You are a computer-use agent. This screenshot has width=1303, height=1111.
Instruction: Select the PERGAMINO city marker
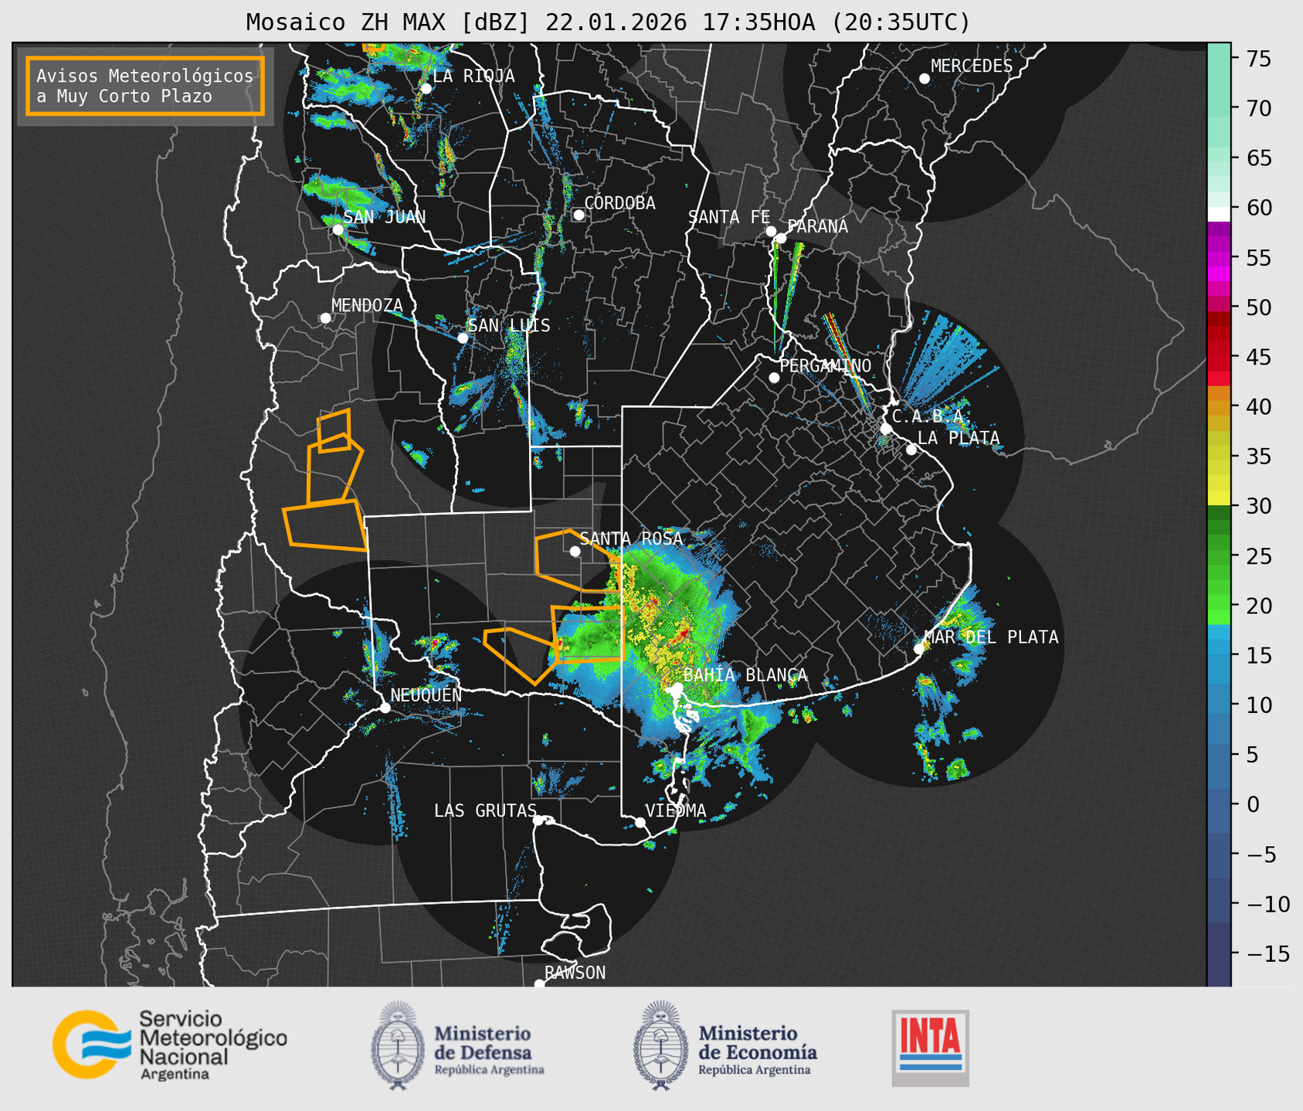click(x=774, y=377)
